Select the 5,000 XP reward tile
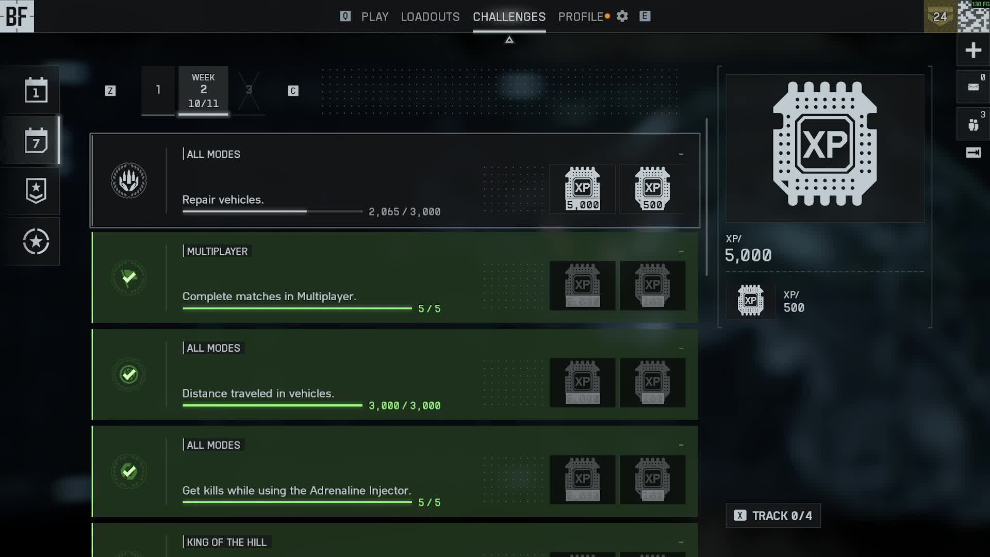 pyautogui.click(x=582, y=188)
